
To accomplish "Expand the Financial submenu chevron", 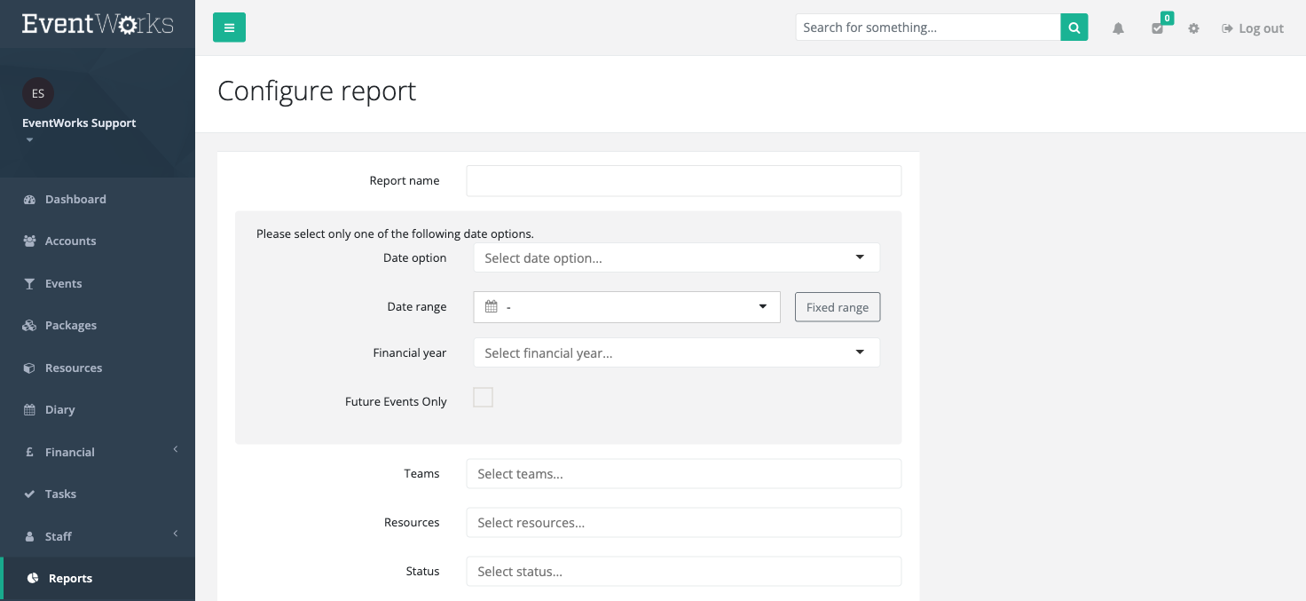I will coord(176,449).
